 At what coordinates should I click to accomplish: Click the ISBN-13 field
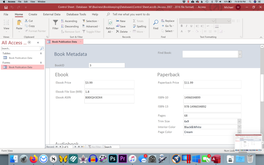[212, 108]
